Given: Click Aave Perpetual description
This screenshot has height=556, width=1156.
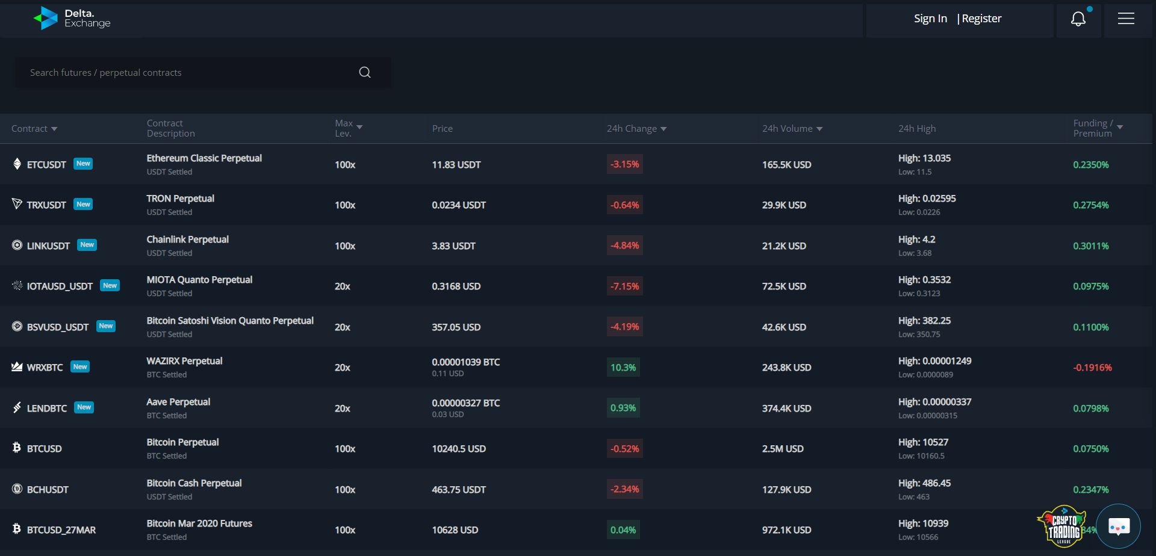Looking at the screenshot, I should (178, 402).
